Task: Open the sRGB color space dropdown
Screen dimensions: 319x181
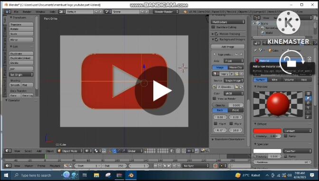Action: pos(234,93)
